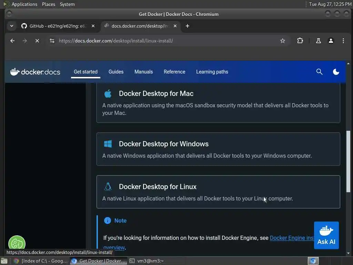Click the Docker docs logo
This screenshot has height=265, width=353.
click(36, 72)
